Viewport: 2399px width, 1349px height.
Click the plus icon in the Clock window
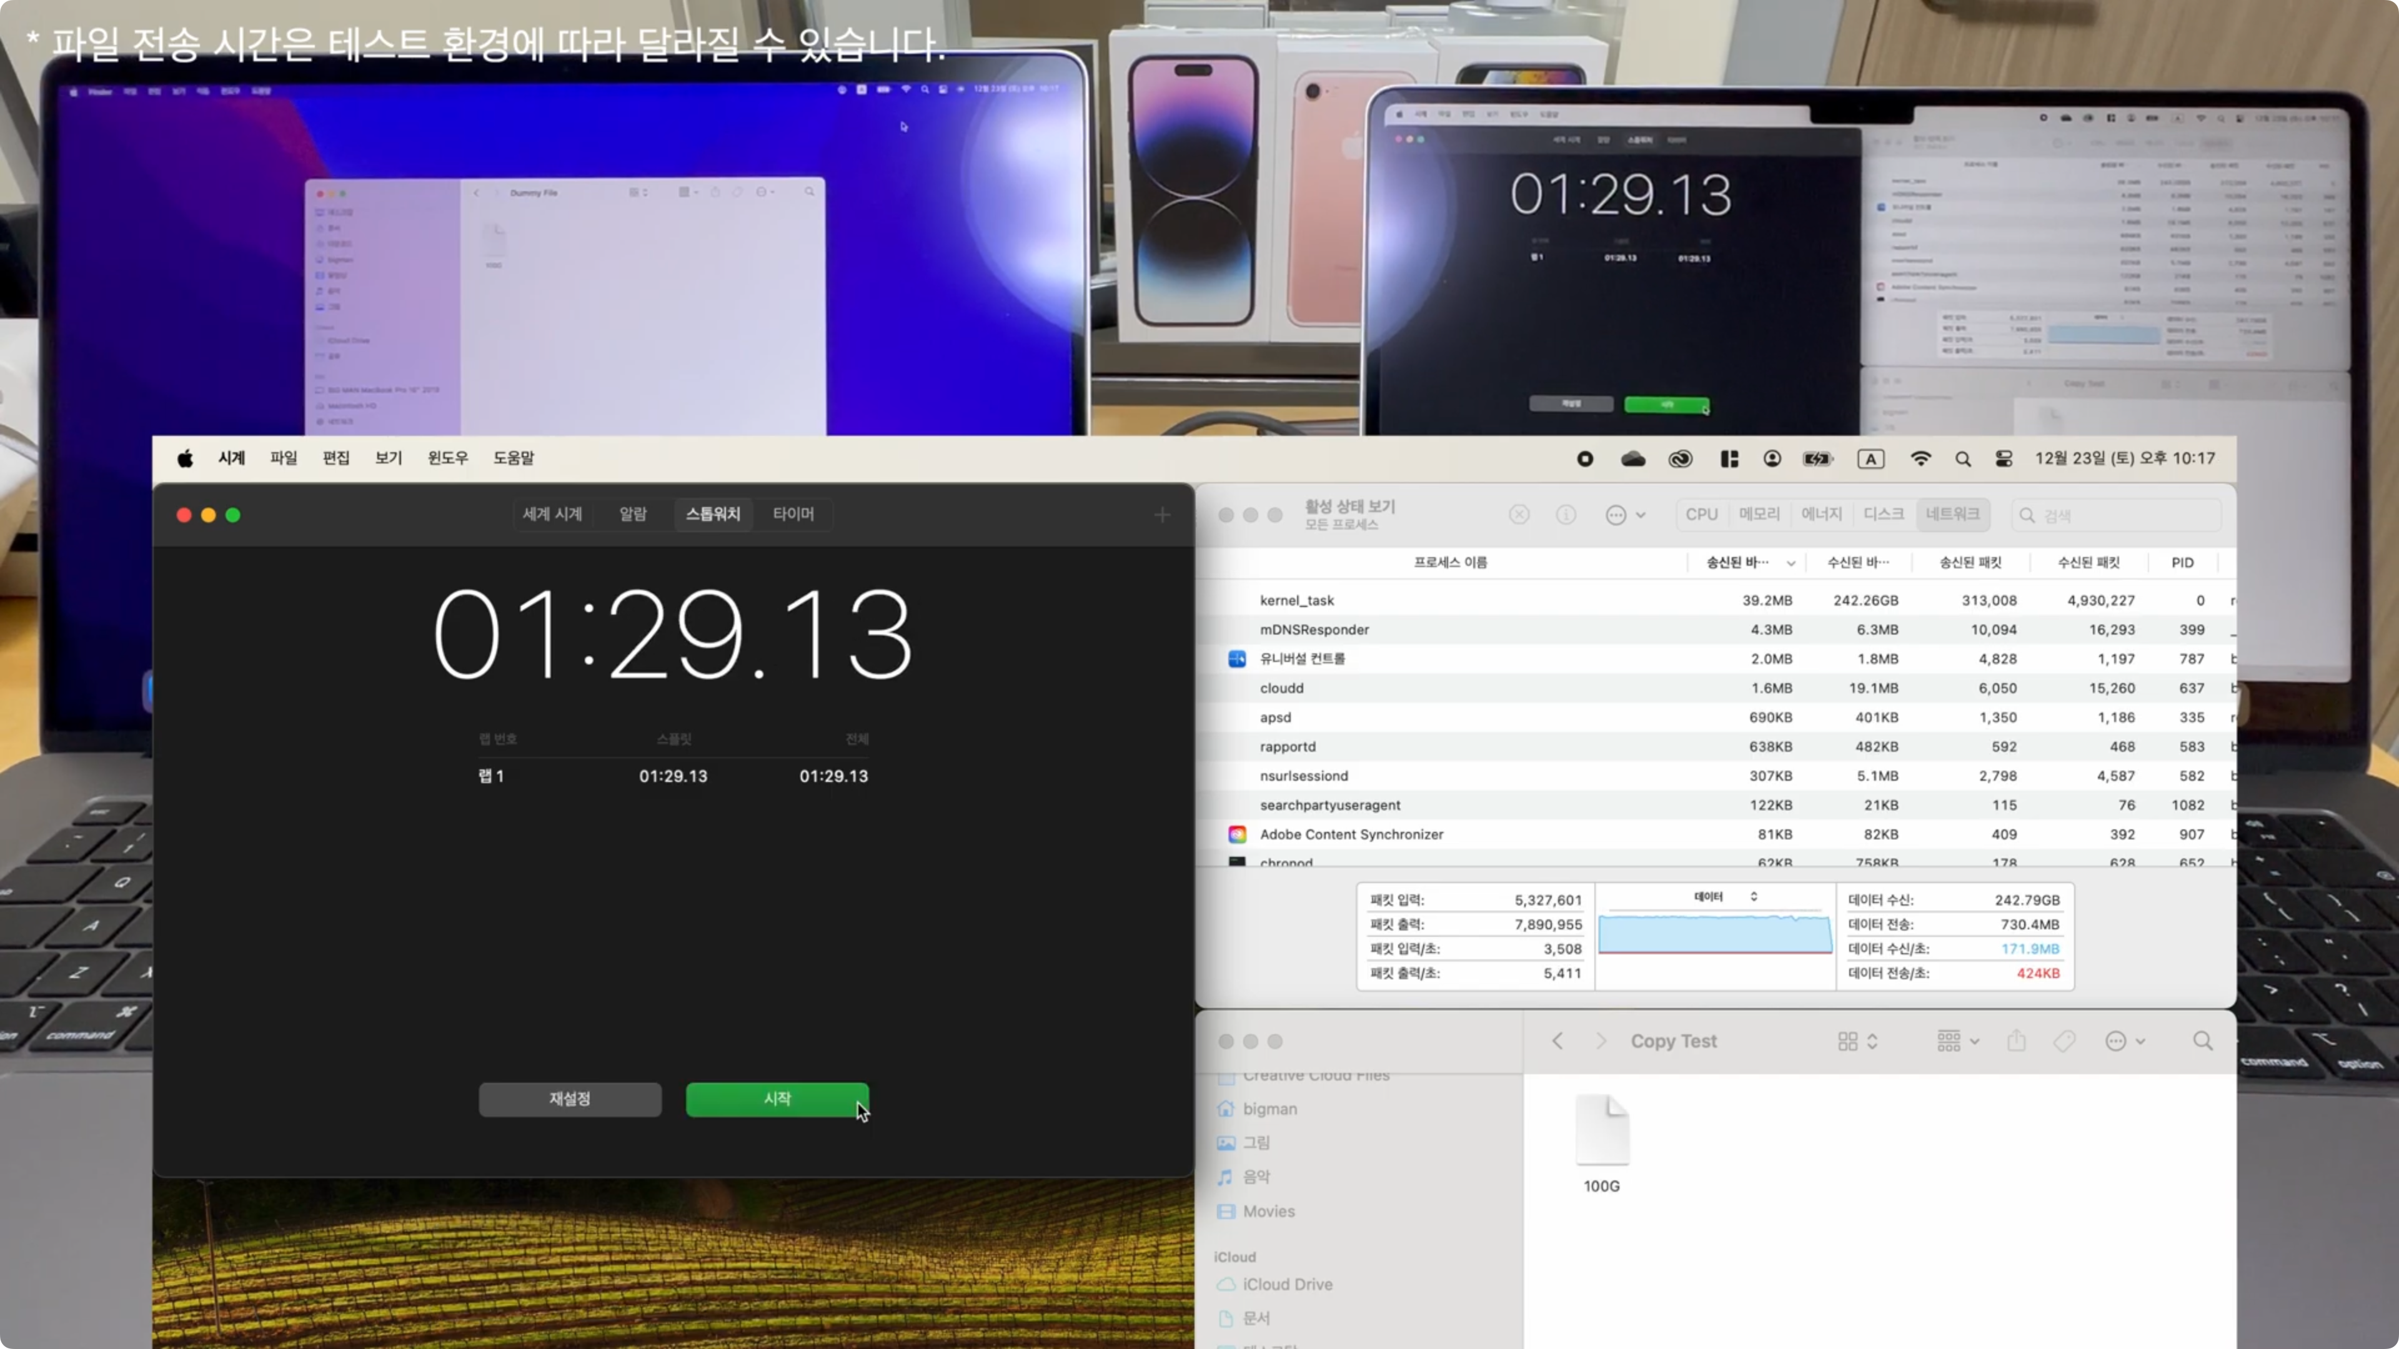pos(1161,515)
